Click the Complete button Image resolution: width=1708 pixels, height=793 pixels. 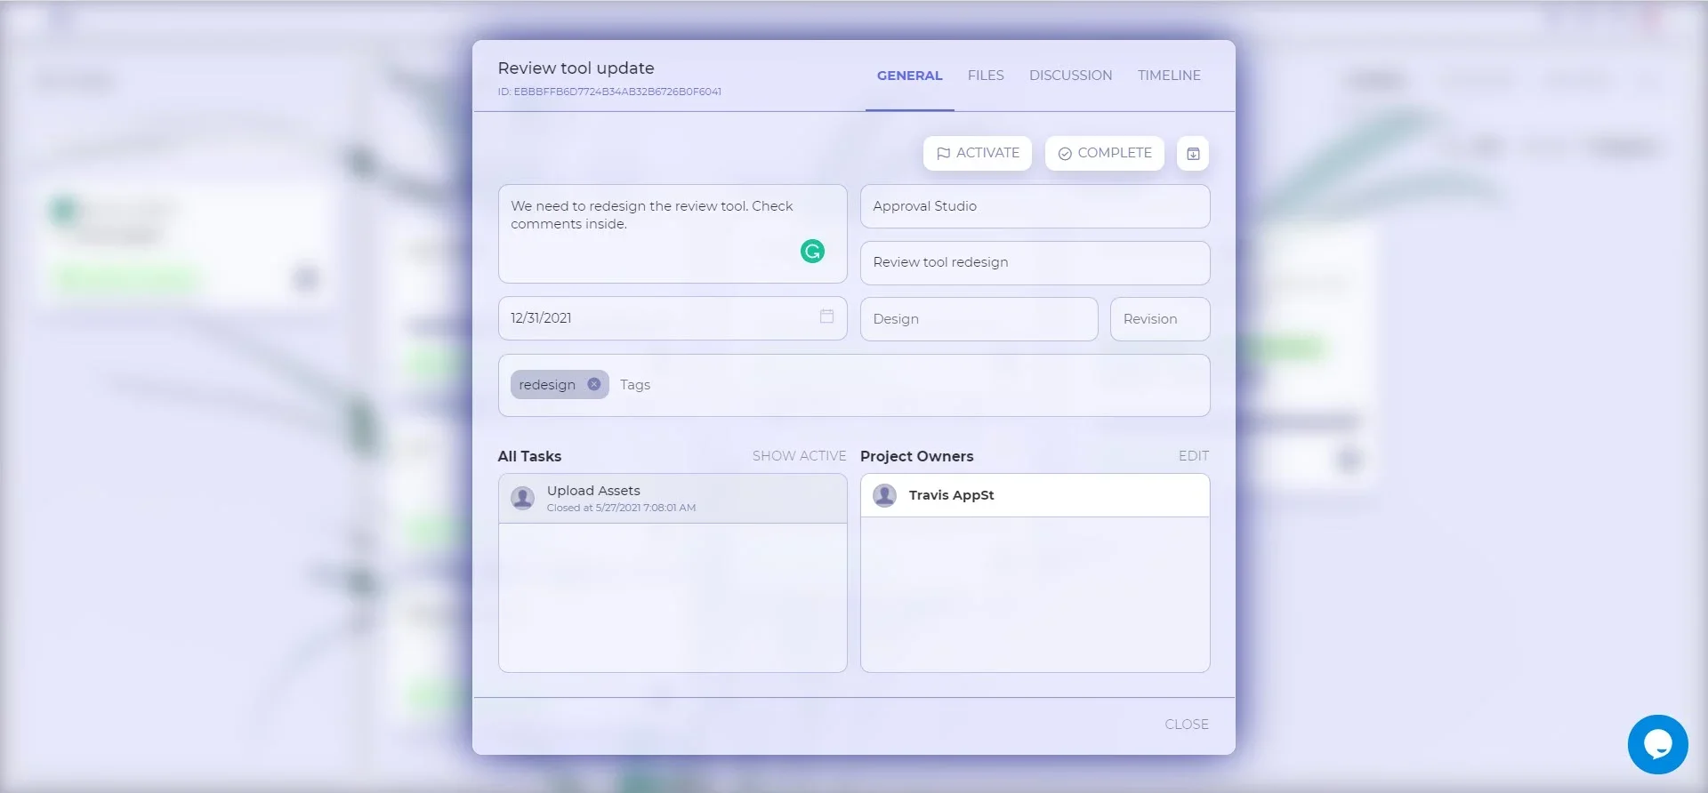(1105, 153)
